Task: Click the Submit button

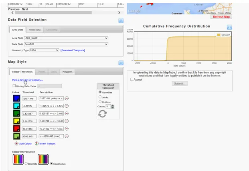Action: pos(180,84)
